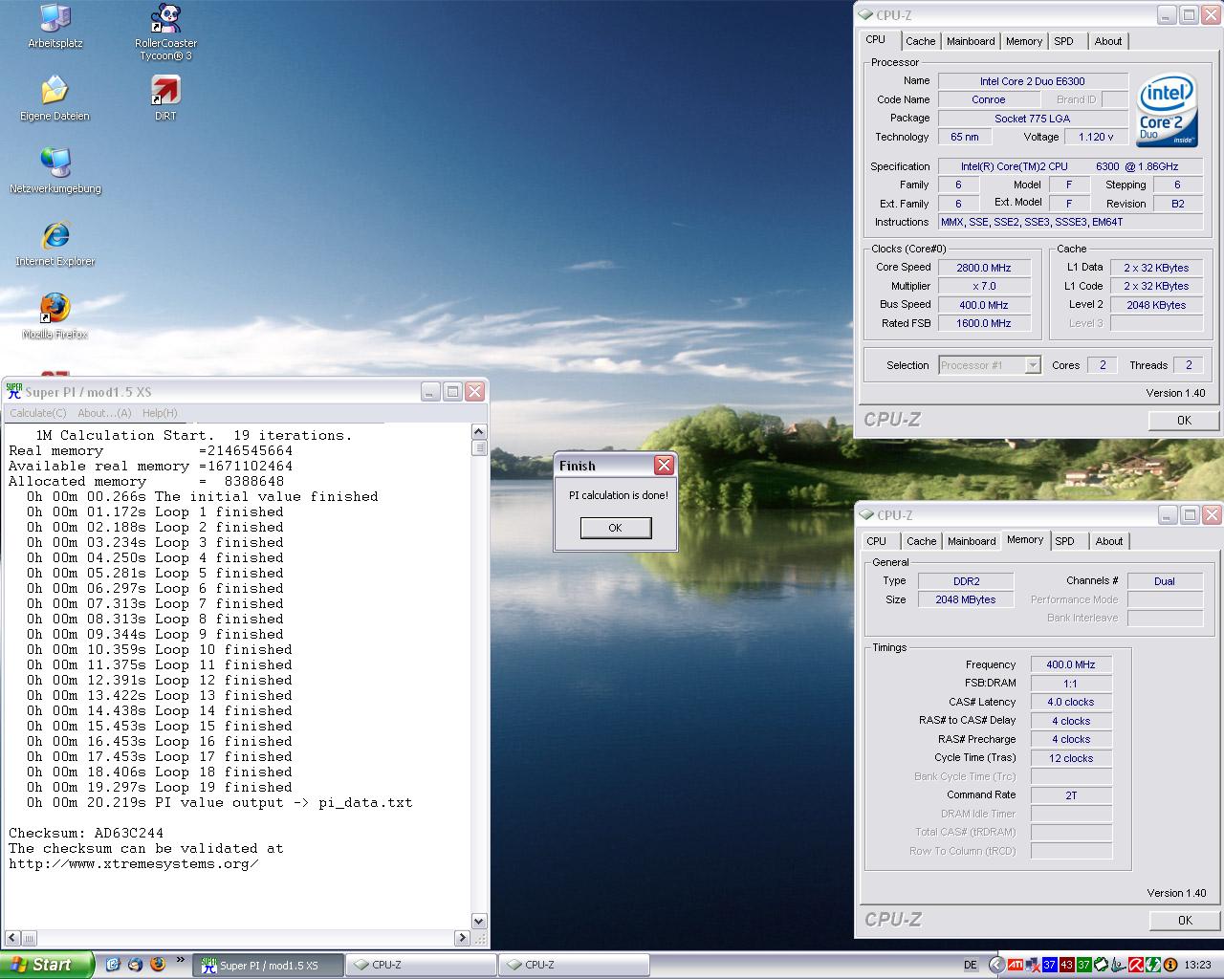Click green arrows sync tray icon
This screenshot has width=1224, height=979.
click(1153, 966)
